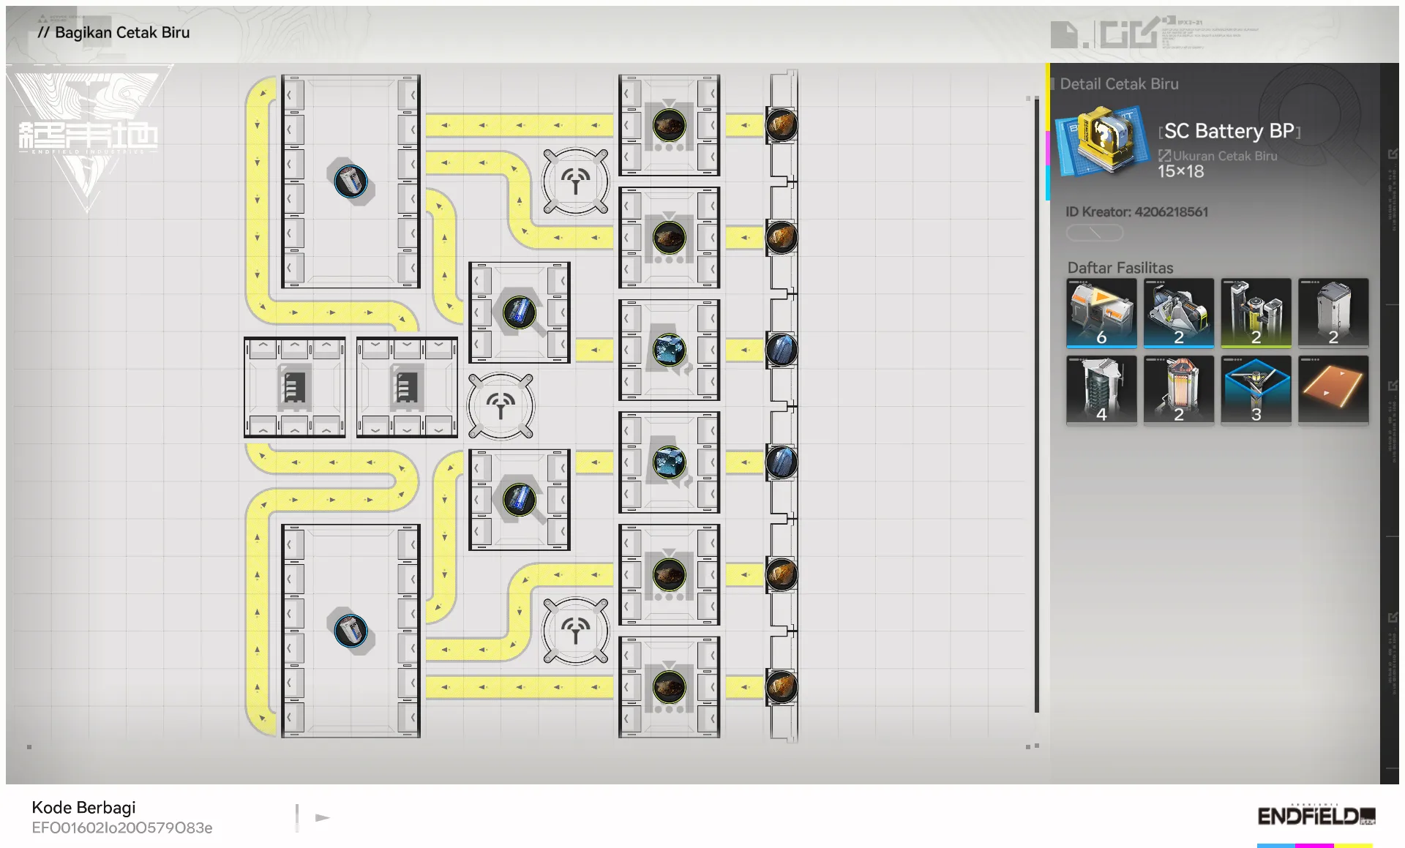Select the power pylon tile with count 3
The image size is (1405, 848).
pyautogui.click(x=1255, y=389)
